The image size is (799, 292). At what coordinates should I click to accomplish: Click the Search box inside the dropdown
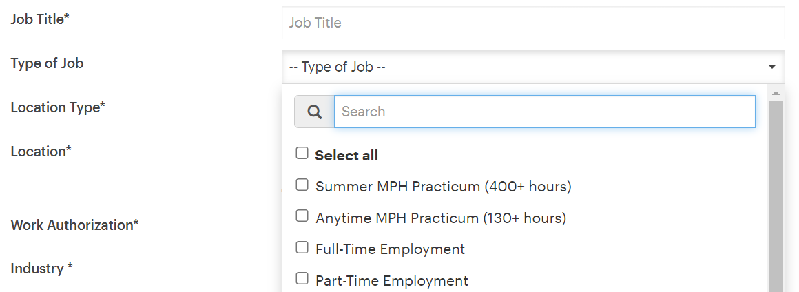(544, 112)
